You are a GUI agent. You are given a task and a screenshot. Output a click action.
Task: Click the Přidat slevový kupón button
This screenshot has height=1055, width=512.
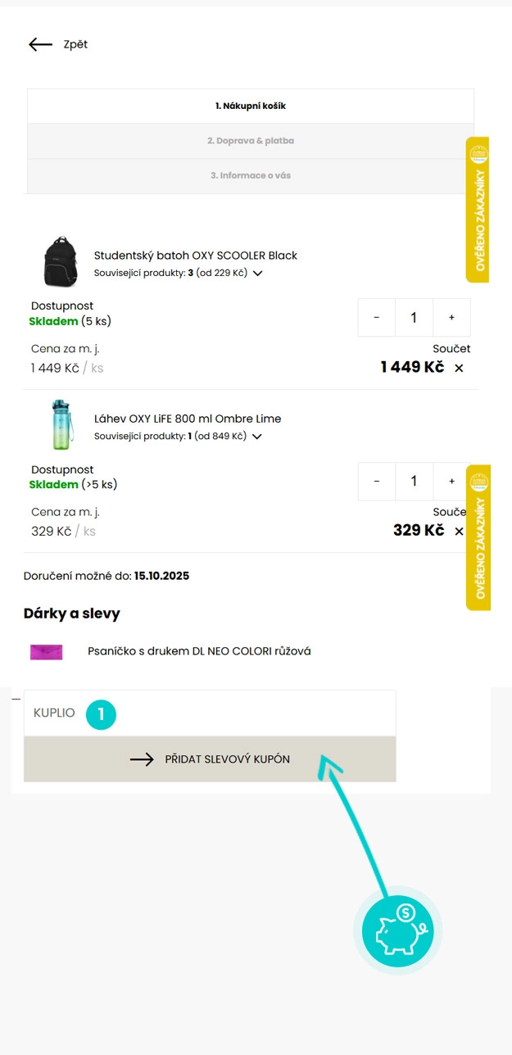tap(210, 759)
